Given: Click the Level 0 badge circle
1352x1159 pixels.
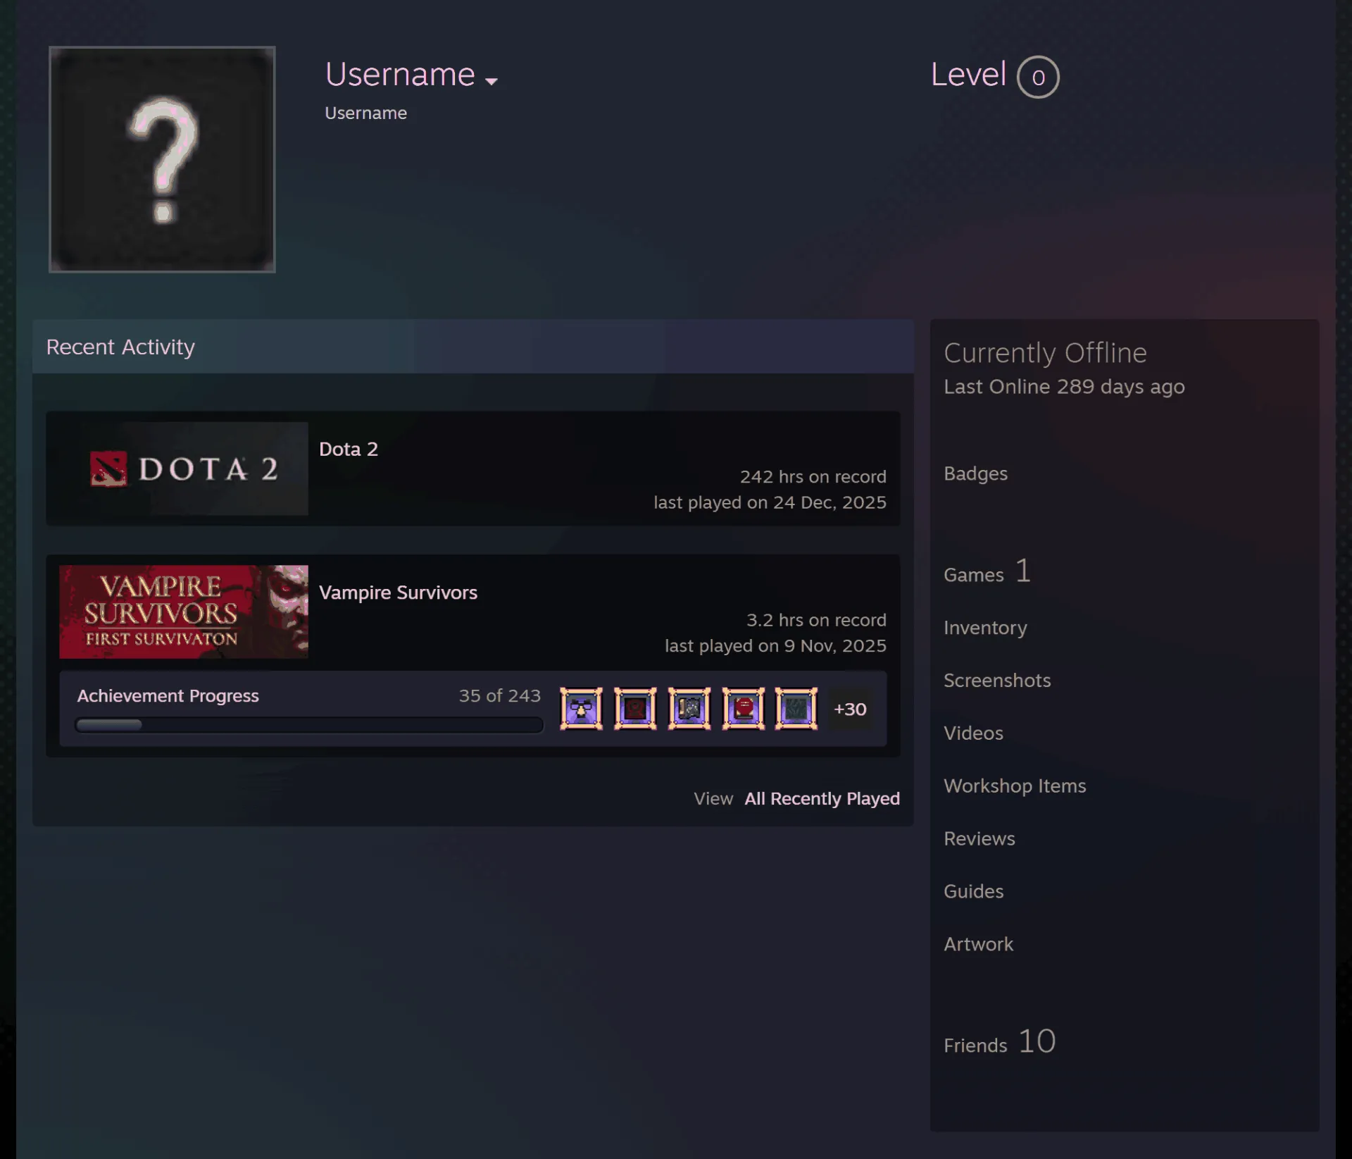Looking at the screenshot, I should [1038, 77].
